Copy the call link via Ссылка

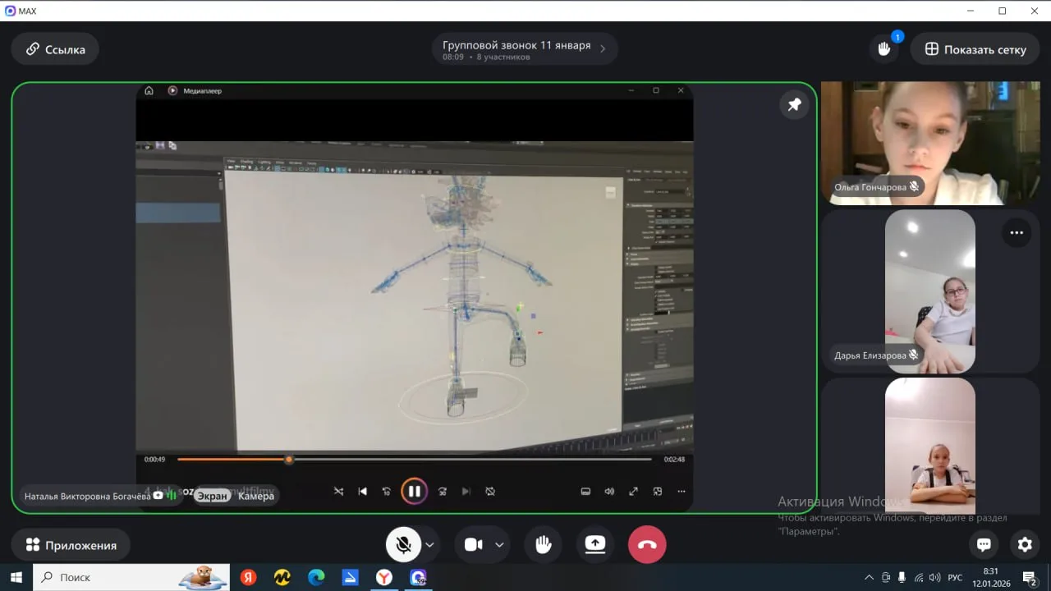tap(55, 49)
